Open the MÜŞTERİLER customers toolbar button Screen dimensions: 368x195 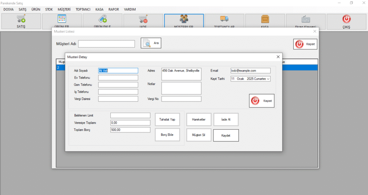point(184,21)
